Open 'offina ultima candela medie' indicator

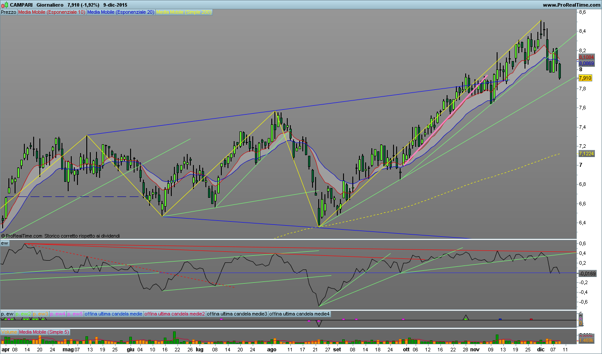[x=113, y=314]
